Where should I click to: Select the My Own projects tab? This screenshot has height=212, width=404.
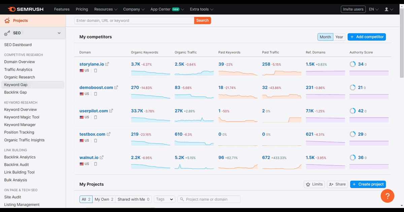pos(104,199)
